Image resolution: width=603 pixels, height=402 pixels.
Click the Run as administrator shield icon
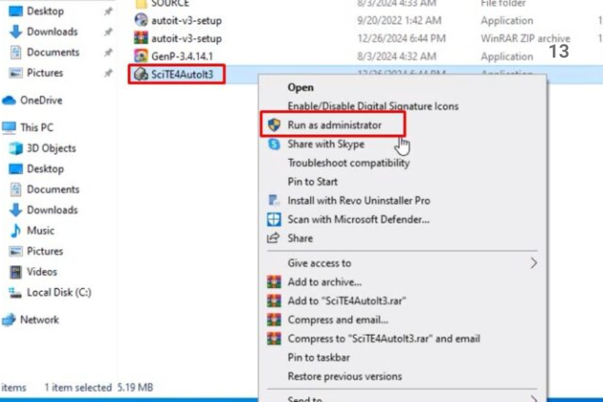tap(274, 125)
